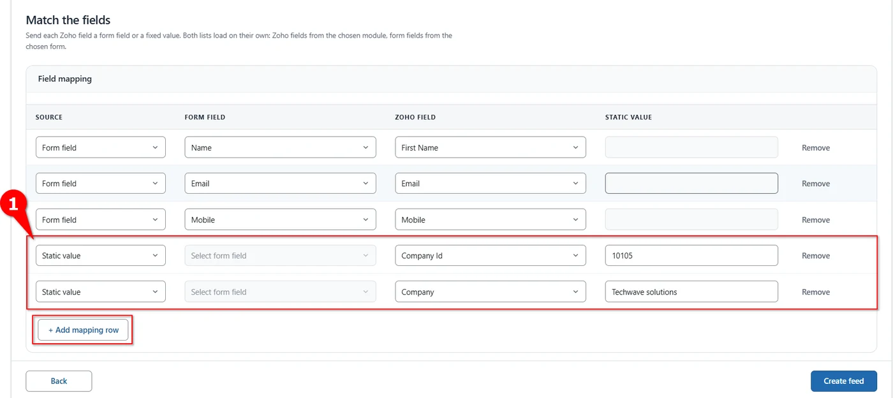Open the First Name Zoho field dropdown
893x398 pixels.
pyautogui.click(x=491, y=147)
